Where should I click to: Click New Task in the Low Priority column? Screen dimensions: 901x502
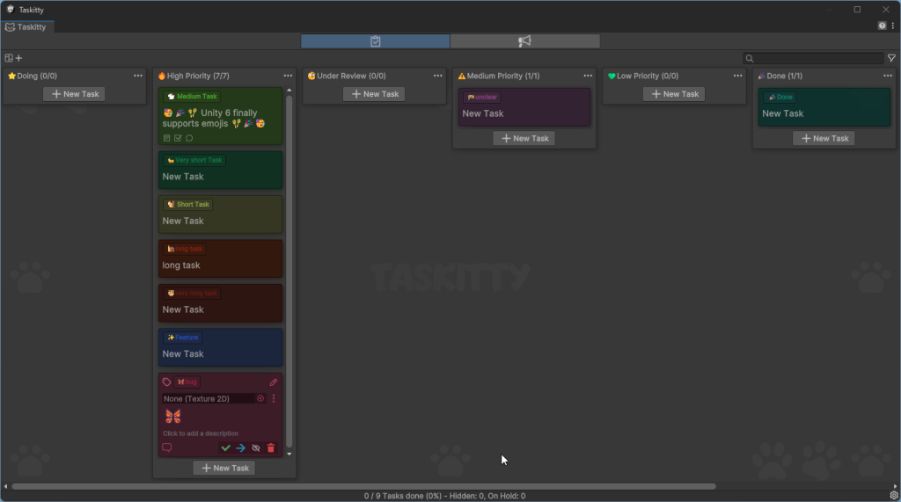(674, 94)
